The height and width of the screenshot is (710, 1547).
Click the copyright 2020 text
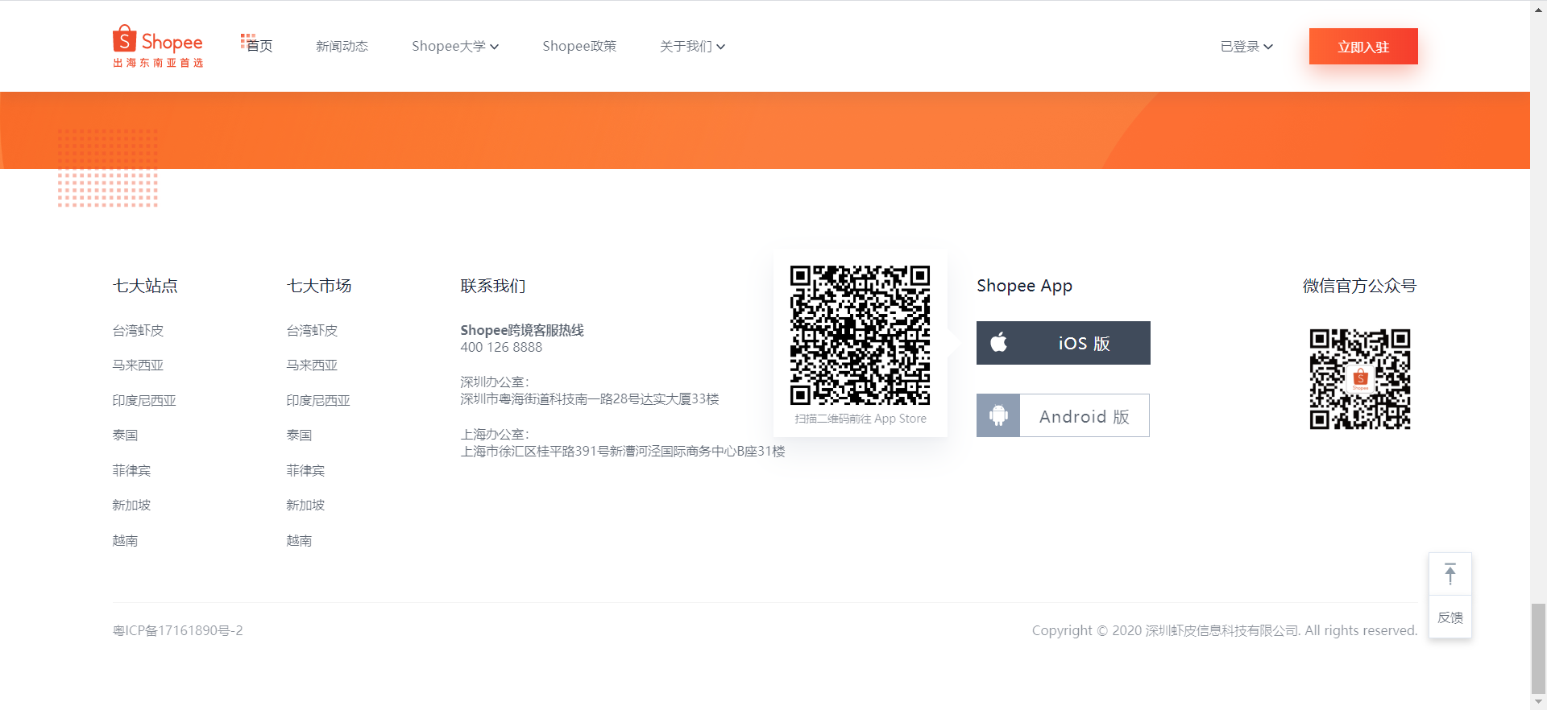pyautogui.click(x=1225, y=631)
